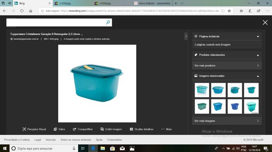Open File Explorer from taskbar

tap(103, 149)
